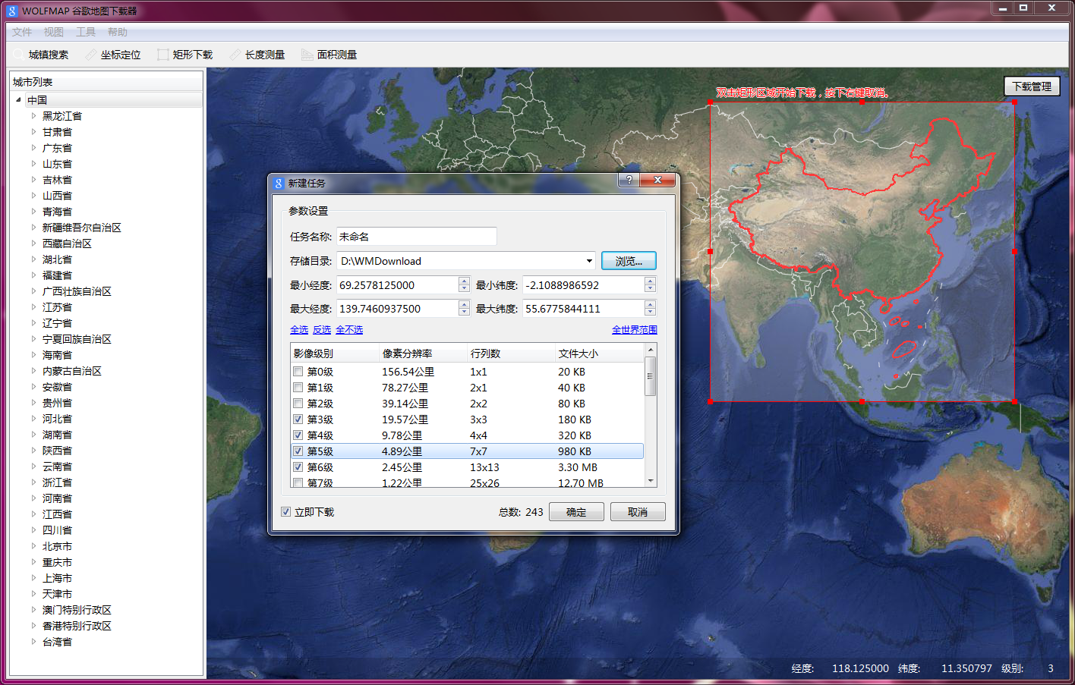Screen dimensions: 1075x685
Task: Collapse the 中国 node in the city list
Action: click(x=17, y=99)
